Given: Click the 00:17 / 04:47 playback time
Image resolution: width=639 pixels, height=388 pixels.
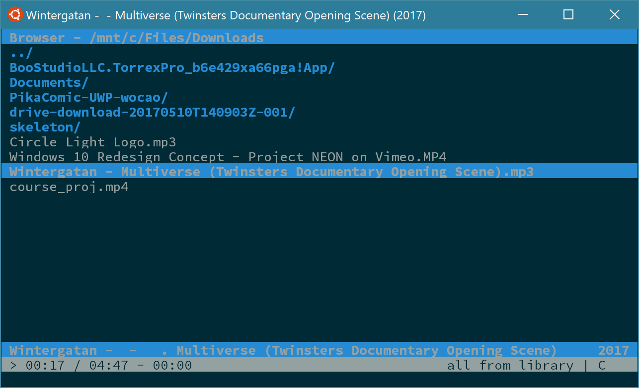Looking at the screenshot, I should coord(77,366).
